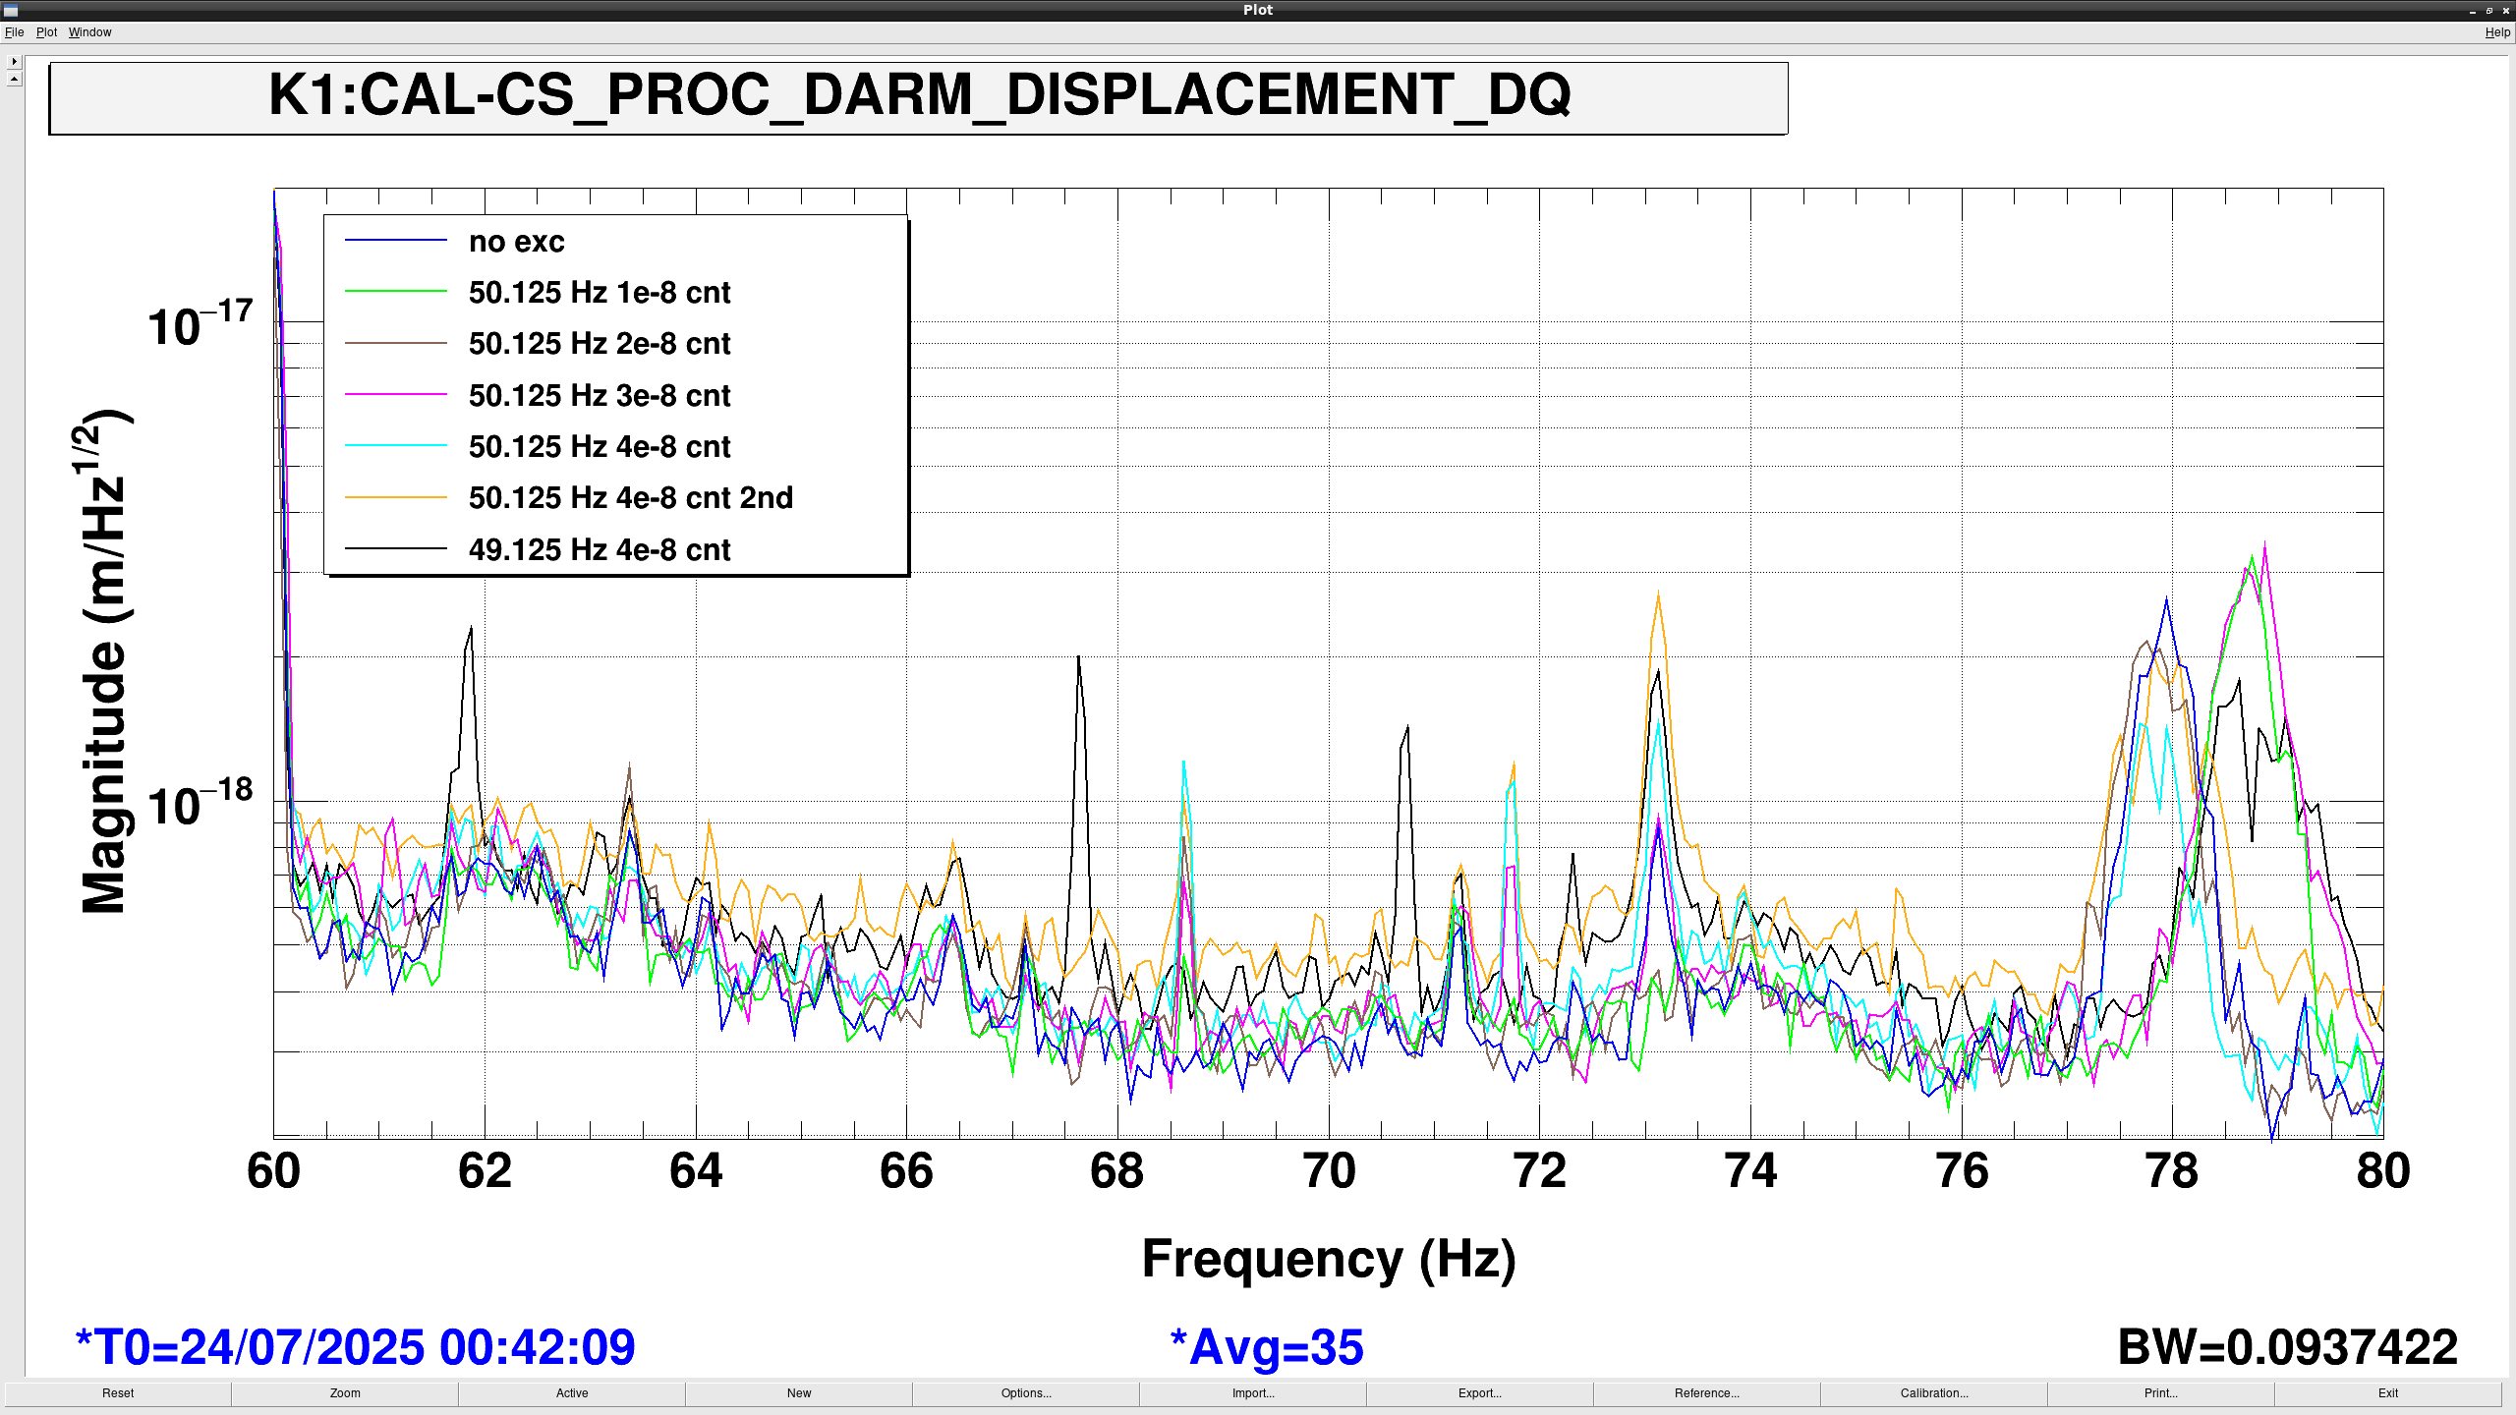2516x1415 pixels.
Task: Open the Reference... dialog
Action: pyautogui.click(x=1707, y=1393)
